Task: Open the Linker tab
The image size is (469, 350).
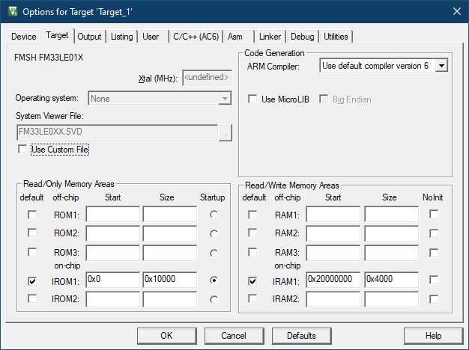Action: click(x=270, y=37)
